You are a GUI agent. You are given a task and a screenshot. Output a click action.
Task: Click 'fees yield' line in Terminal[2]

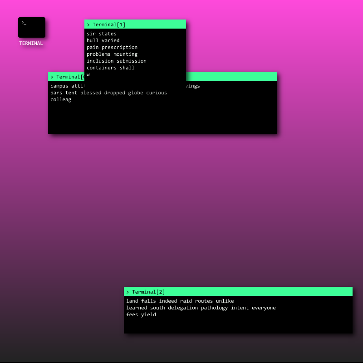point(141,314)
